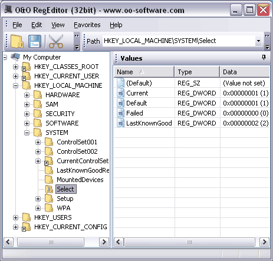
Task: Expand the ControlSet001 key
Action: (x=38, y=142)
